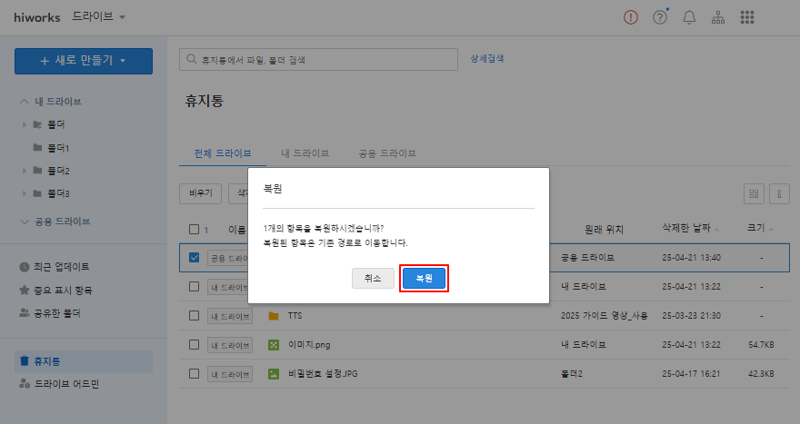Check the box for TTS folder
This screenshot has height=424, width=800.
[x=194, y=316]
